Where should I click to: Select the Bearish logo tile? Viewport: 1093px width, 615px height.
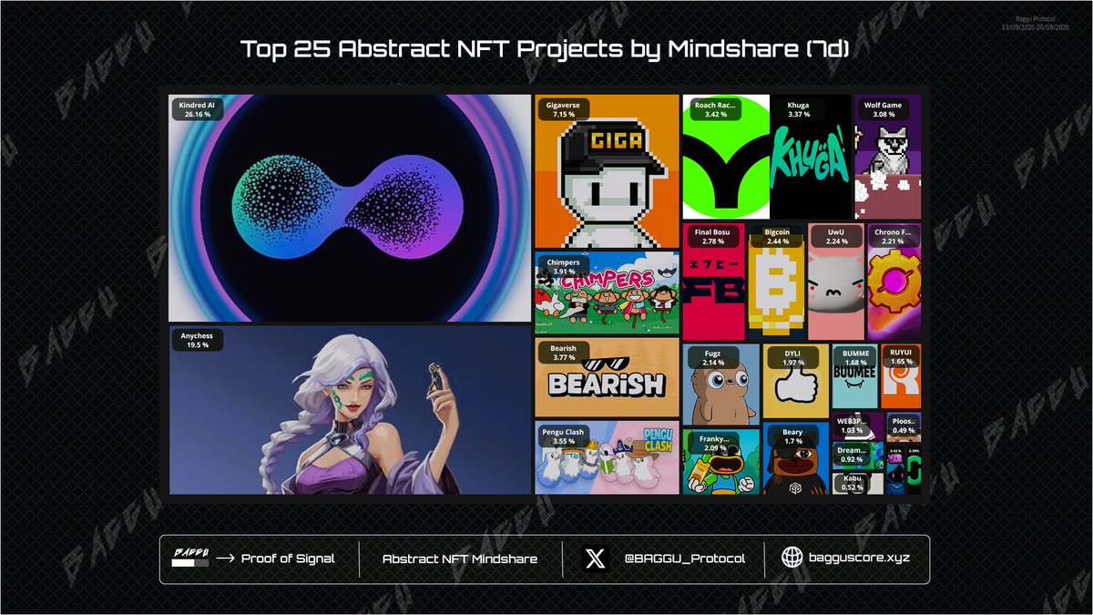[608, 378]
